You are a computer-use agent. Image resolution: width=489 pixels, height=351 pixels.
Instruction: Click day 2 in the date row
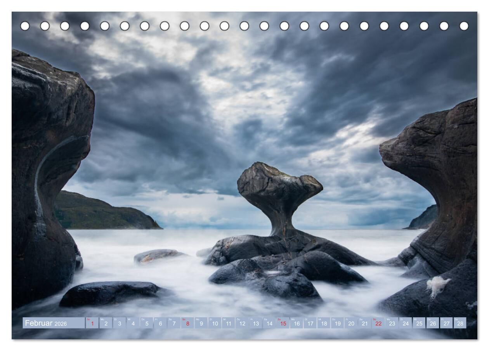tap(106, 323)
